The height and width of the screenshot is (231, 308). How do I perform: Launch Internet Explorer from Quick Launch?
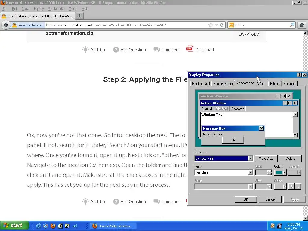point(38,226)
